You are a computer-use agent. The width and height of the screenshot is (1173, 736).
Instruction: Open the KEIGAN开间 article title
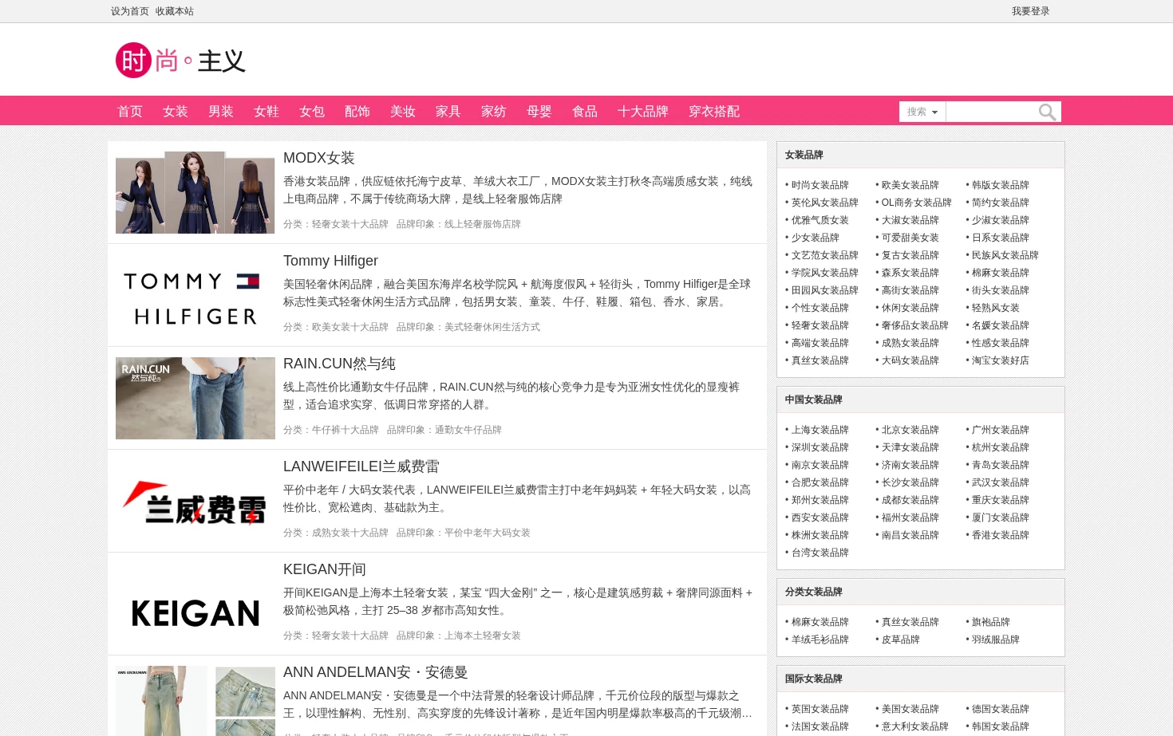[x=325, y=569]
